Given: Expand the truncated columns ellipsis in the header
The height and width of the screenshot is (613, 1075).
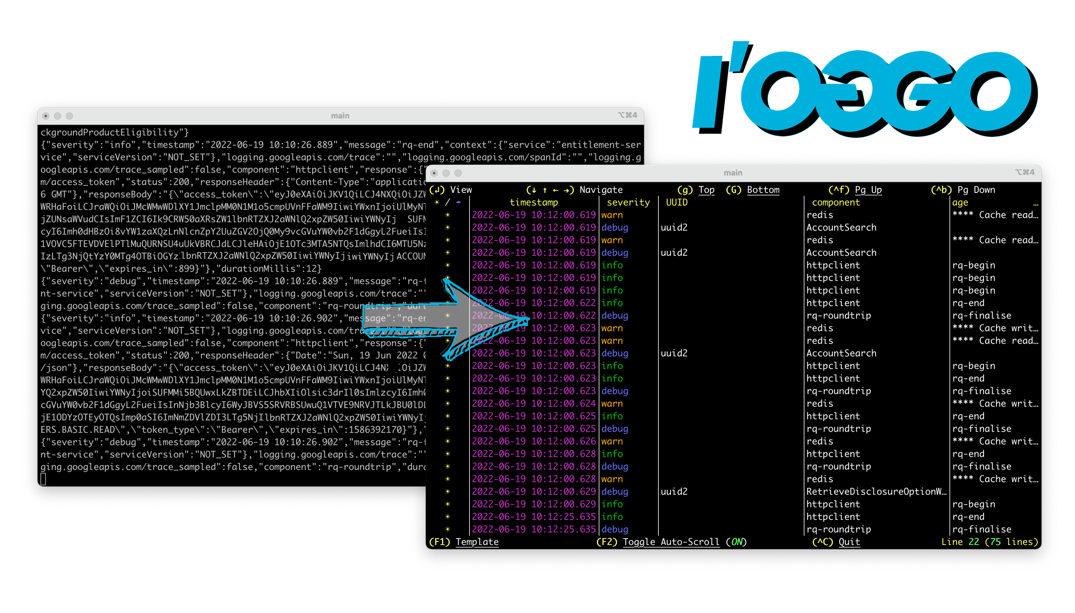Looking at the screenshot, I should [1036, 203].
